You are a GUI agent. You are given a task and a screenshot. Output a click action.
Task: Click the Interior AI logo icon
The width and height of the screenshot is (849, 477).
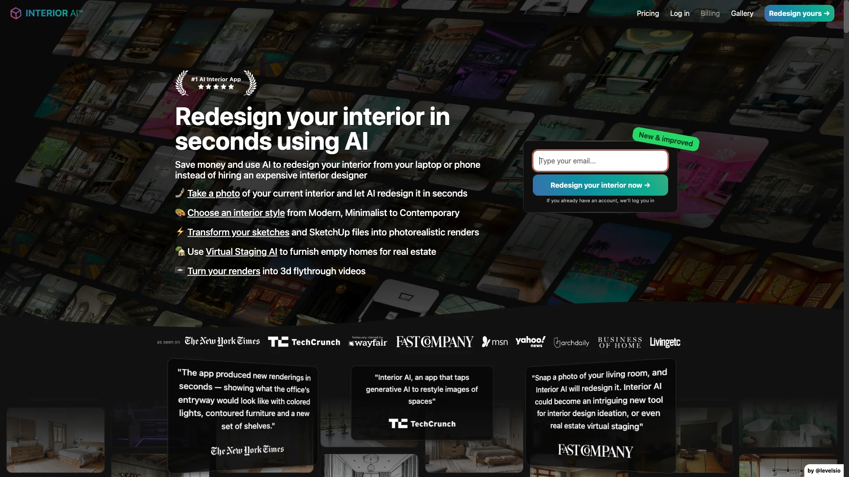coord(15,13)
